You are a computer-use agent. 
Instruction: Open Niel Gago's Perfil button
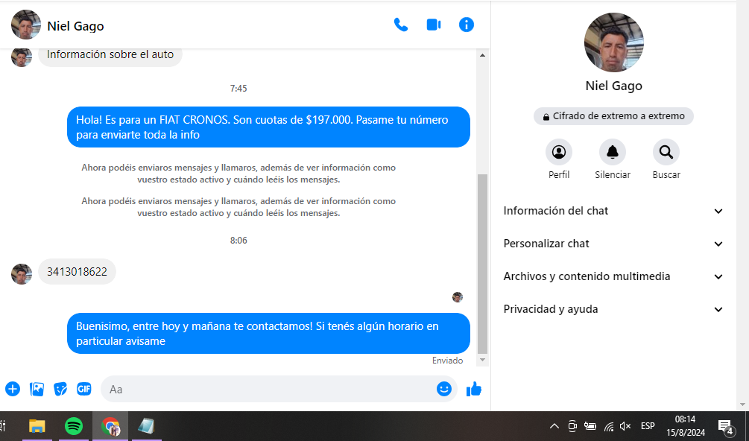559,153
